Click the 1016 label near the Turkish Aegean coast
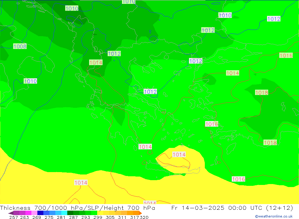This screenshot has width=299, height=219. pyautogui.click(x=212, y=124)
